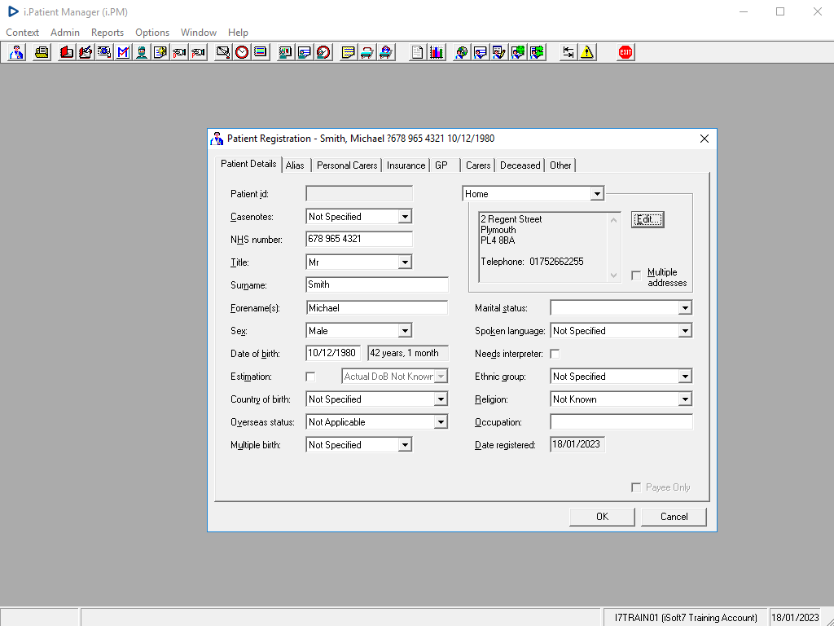Image resolution: width=834 pixels, height=626 pixels.
Task: Open the Multiple birth dropdown
Action: coord(405,445)
